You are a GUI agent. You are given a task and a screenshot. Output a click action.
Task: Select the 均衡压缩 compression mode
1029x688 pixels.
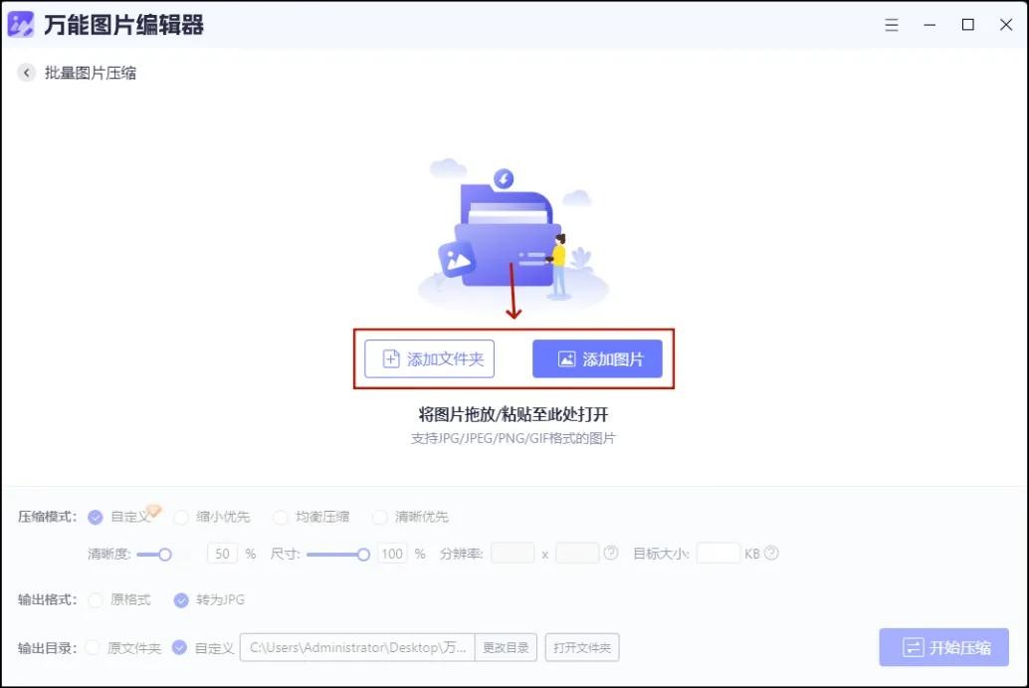point(281,517)
